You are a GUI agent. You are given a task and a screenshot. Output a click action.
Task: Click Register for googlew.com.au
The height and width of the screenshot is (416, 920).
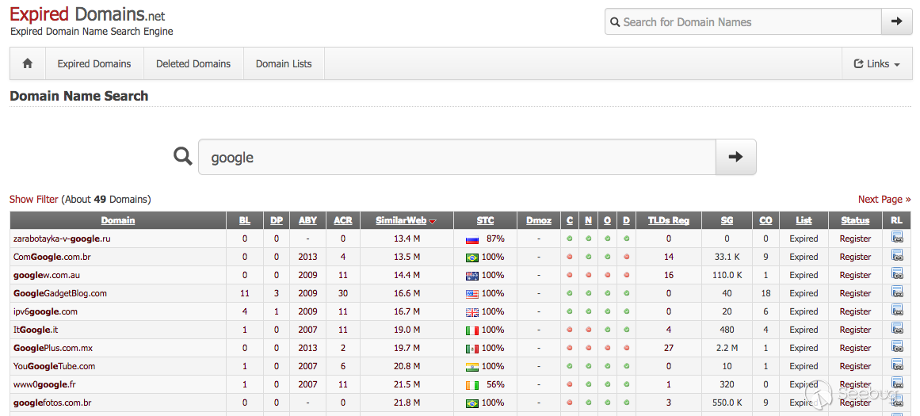855,275
